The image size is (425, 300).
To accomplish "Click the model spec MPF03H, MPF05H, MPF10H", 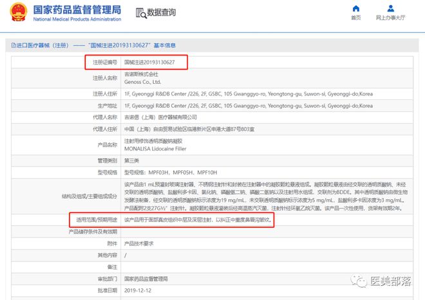I will click(171, 172).
